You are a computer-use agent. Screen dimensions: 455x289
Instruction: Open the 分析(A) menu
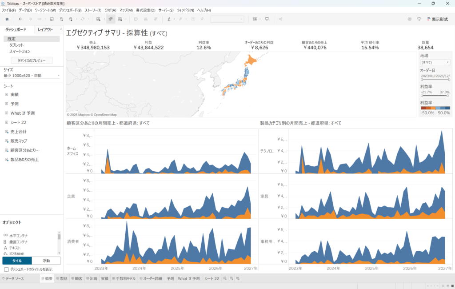click(x=110, y=10)
